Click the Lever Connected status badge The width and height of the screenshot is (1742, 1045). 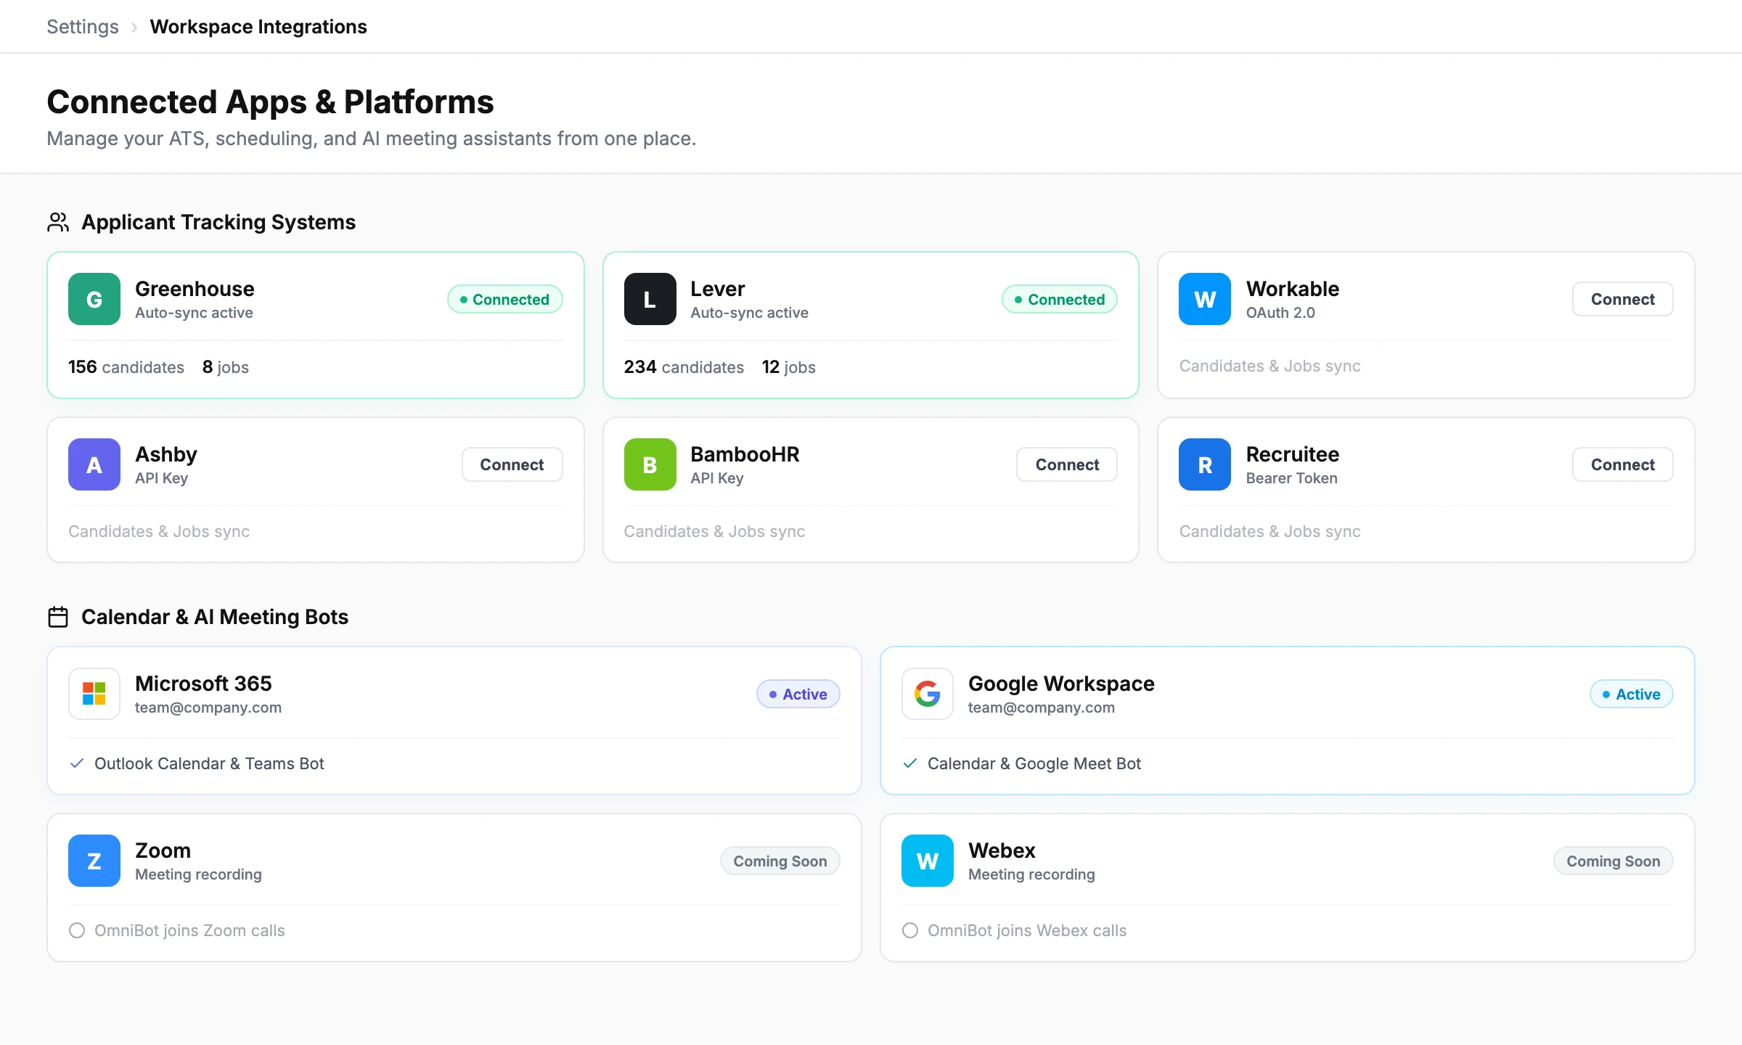point(1060,299)
